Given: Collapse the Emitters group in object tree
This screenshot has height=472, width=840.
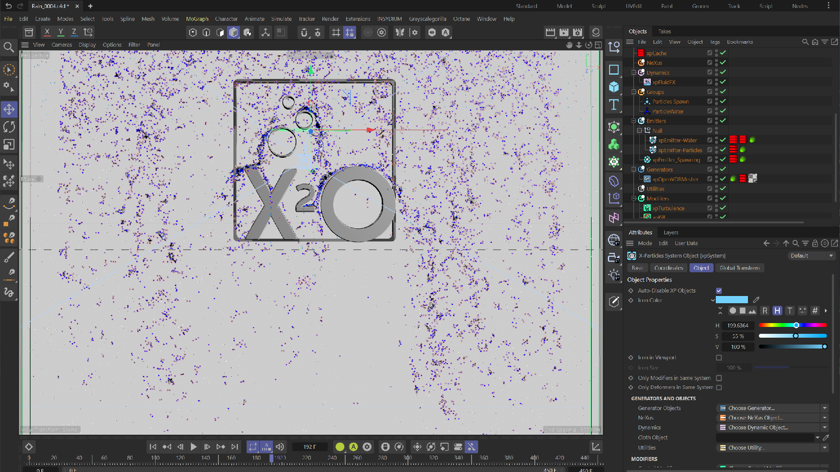Looking at the screenshot, I should pos(633,121).
